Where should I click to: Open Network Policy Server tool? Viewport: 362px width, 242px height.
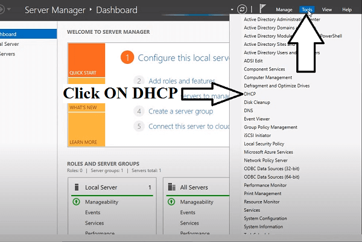265,161
